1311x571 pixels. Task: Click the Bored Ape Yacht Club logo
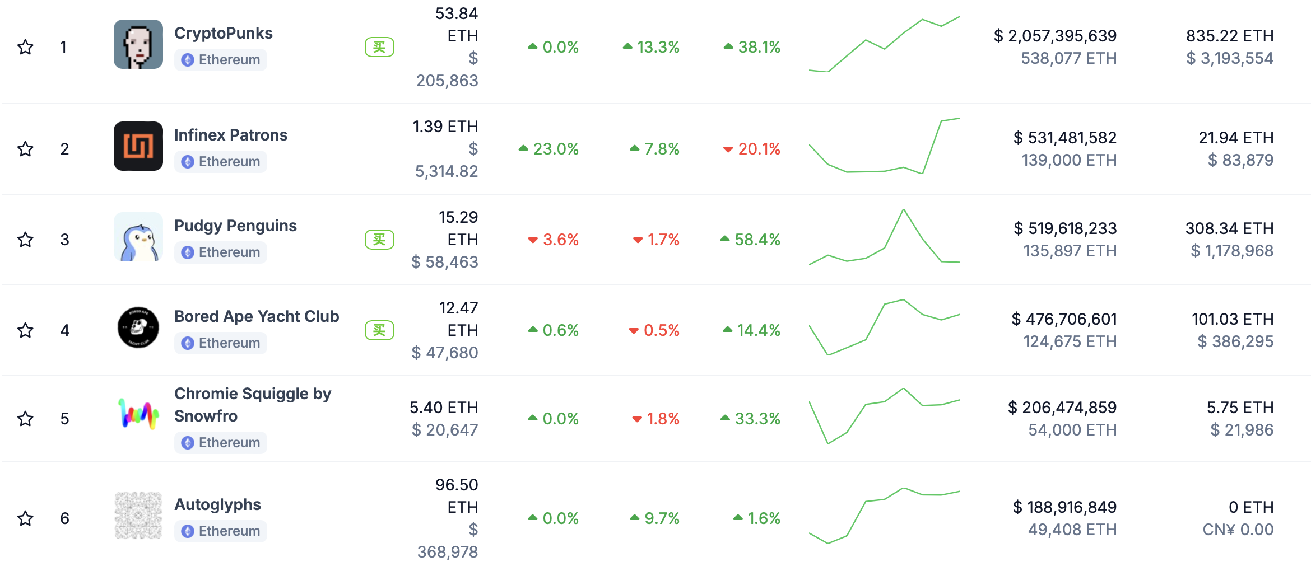(138, 327)
